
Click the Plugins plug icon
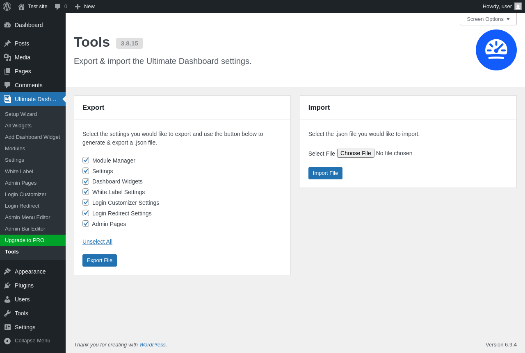pos(7,285)
